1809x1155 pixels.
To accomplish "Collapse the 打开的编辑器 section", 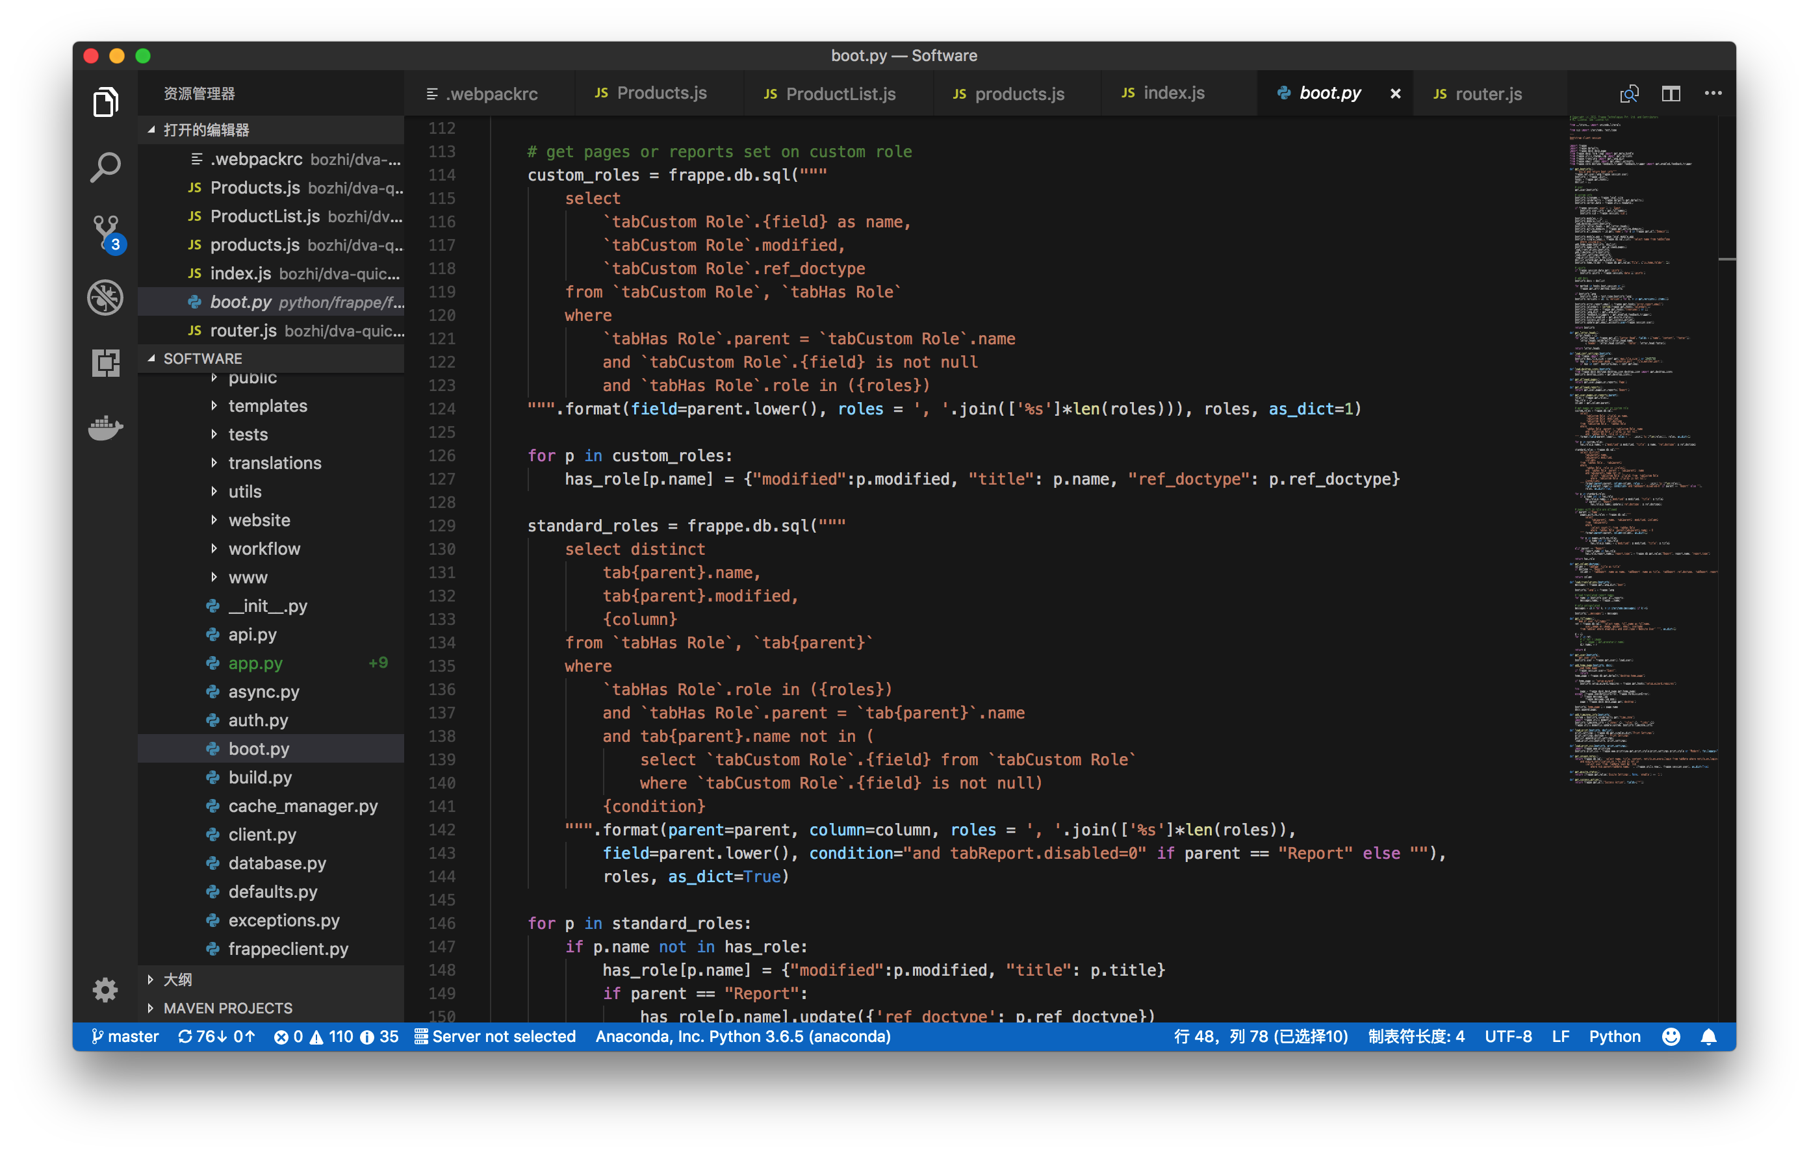I will tap(206, 129).
